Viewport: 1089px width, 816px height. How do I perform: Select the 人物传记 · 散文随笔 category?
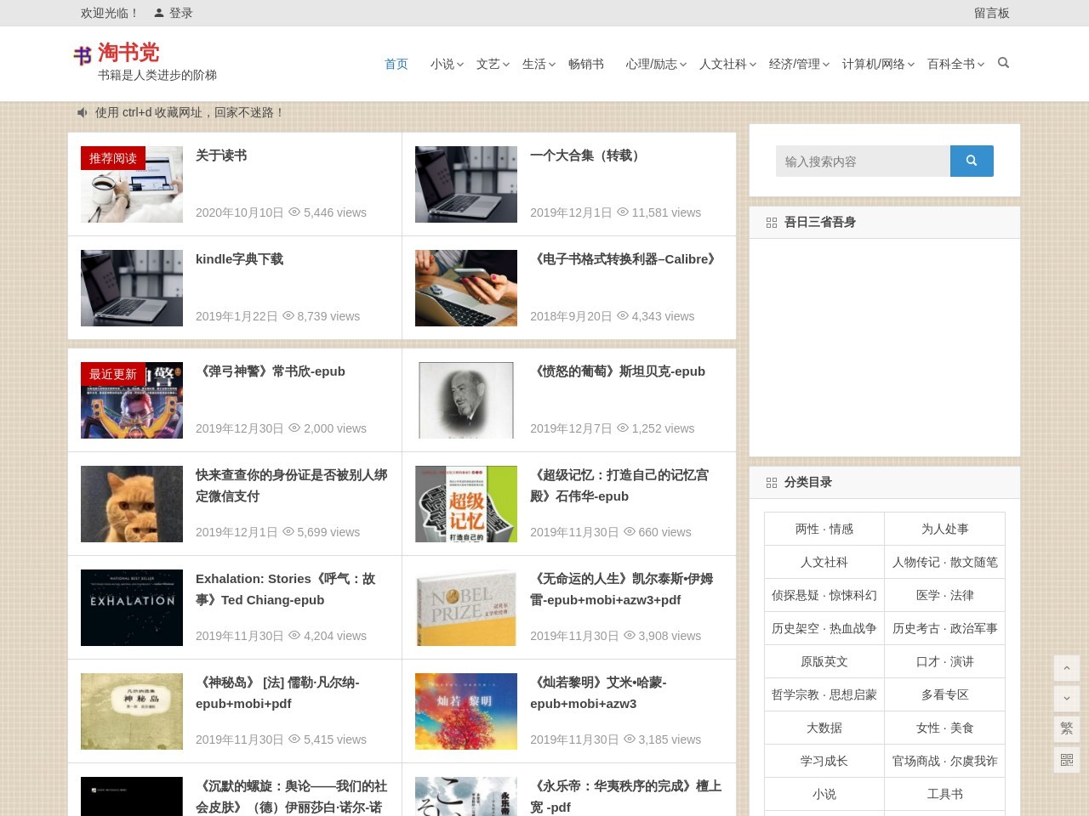pyautogui.click(x=945, y=562)
